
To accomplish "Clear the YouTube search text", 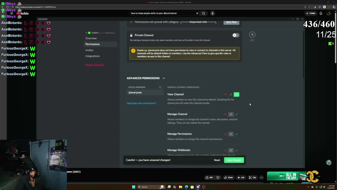I will [197, 13].
